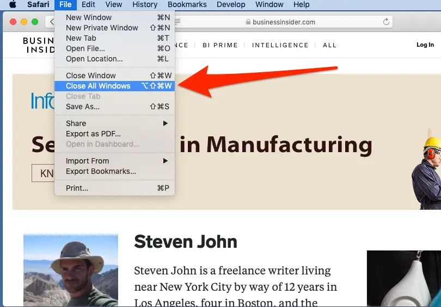Image resolution: width=441 pixels, height=307 pixels.
Task: Click the Steven John author heading
Action: [x=186, y=242]
